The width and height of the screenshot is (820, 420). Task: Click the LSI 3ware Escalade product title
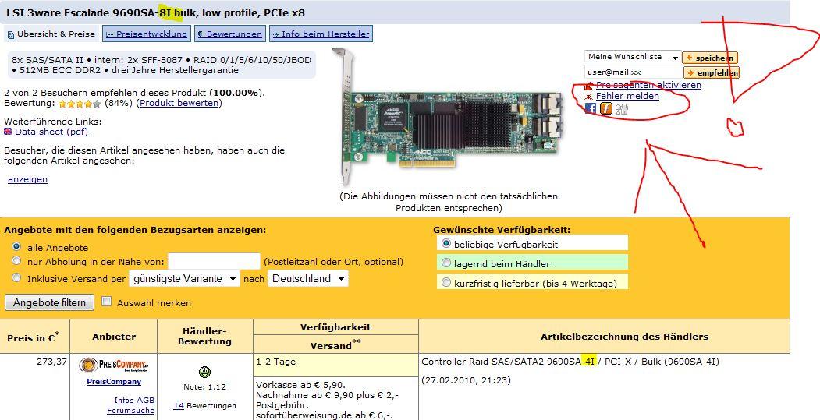pyautogui.click(x=155, y=12)
